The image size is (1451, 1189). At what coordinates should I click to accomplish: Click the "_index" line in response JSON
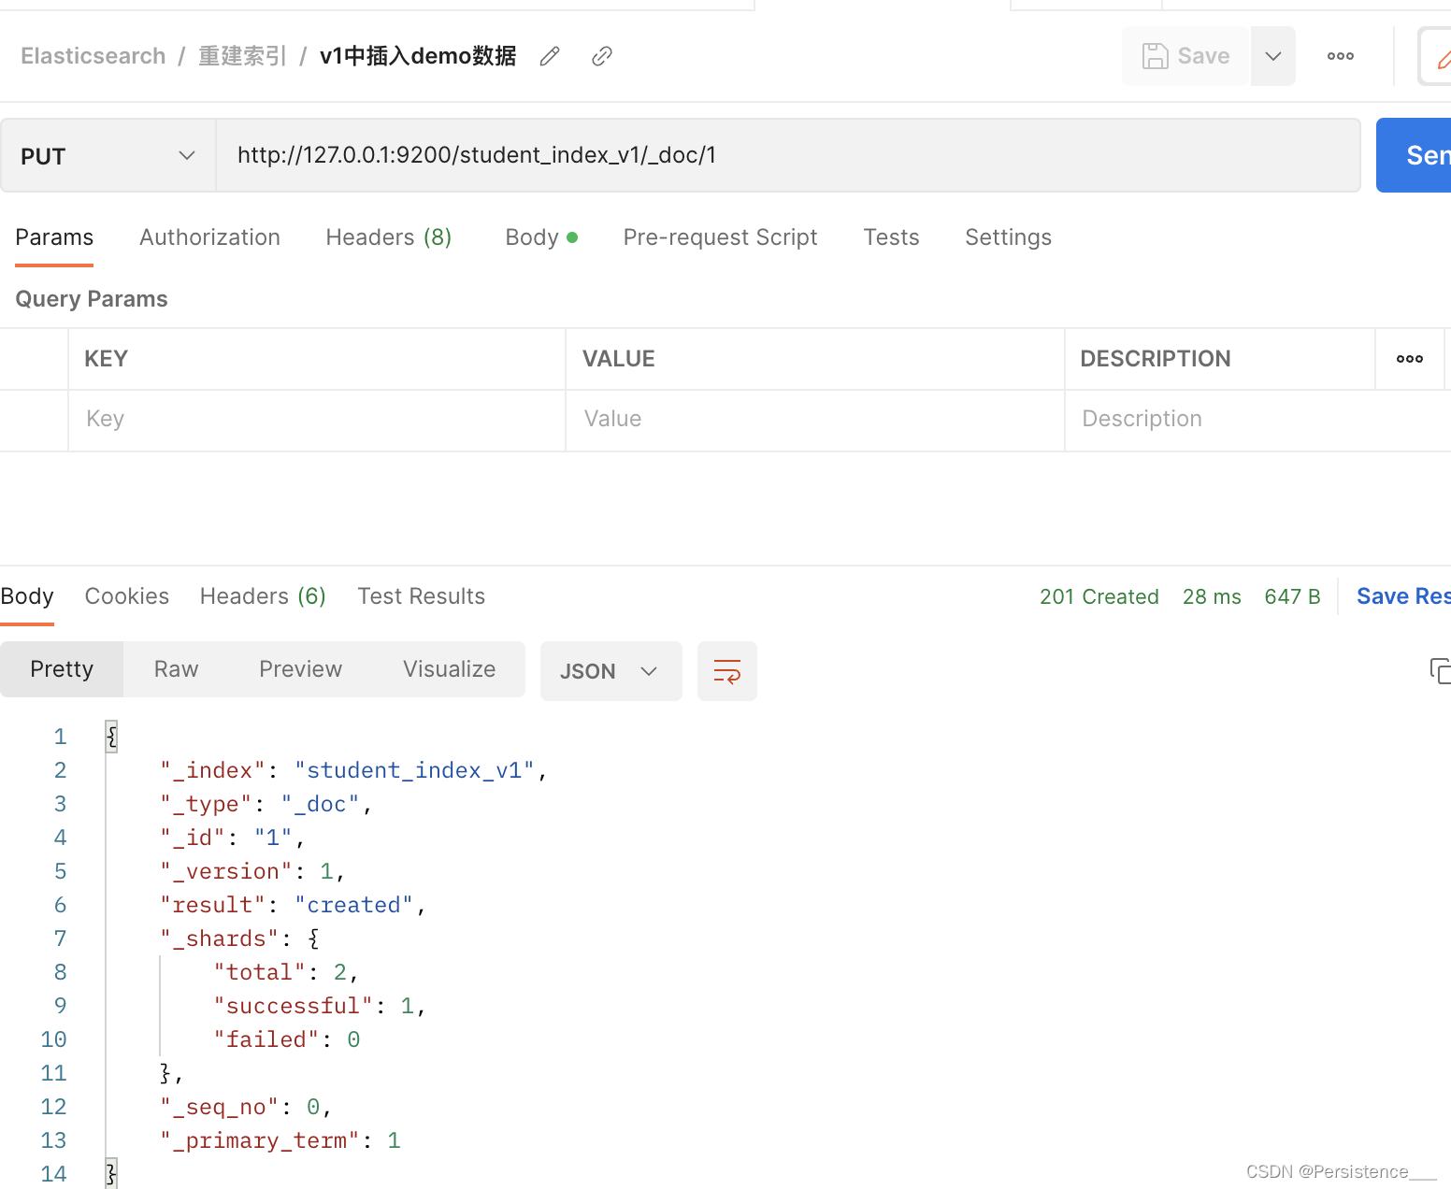353,770
